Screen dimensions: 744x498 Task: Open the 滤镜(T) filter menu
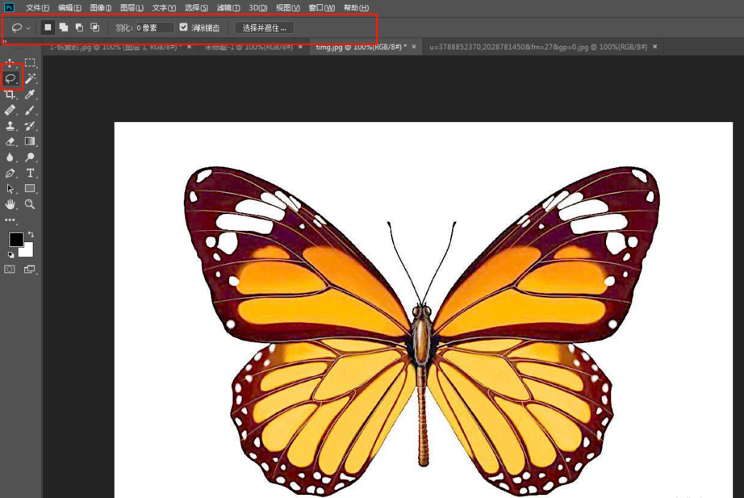228,7
